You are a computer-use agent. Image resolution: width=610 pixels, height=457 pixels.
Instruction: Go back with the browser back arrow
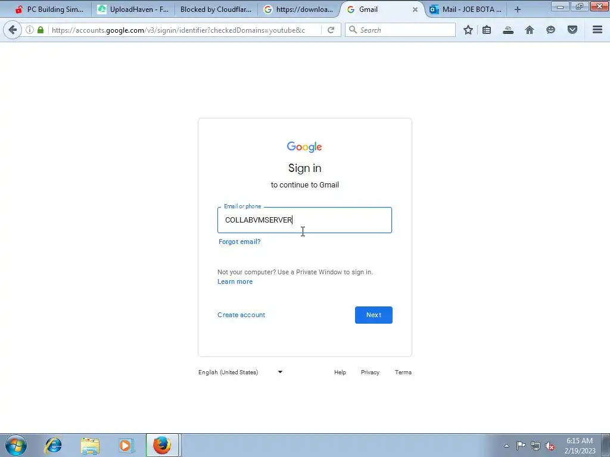(13, 30)
